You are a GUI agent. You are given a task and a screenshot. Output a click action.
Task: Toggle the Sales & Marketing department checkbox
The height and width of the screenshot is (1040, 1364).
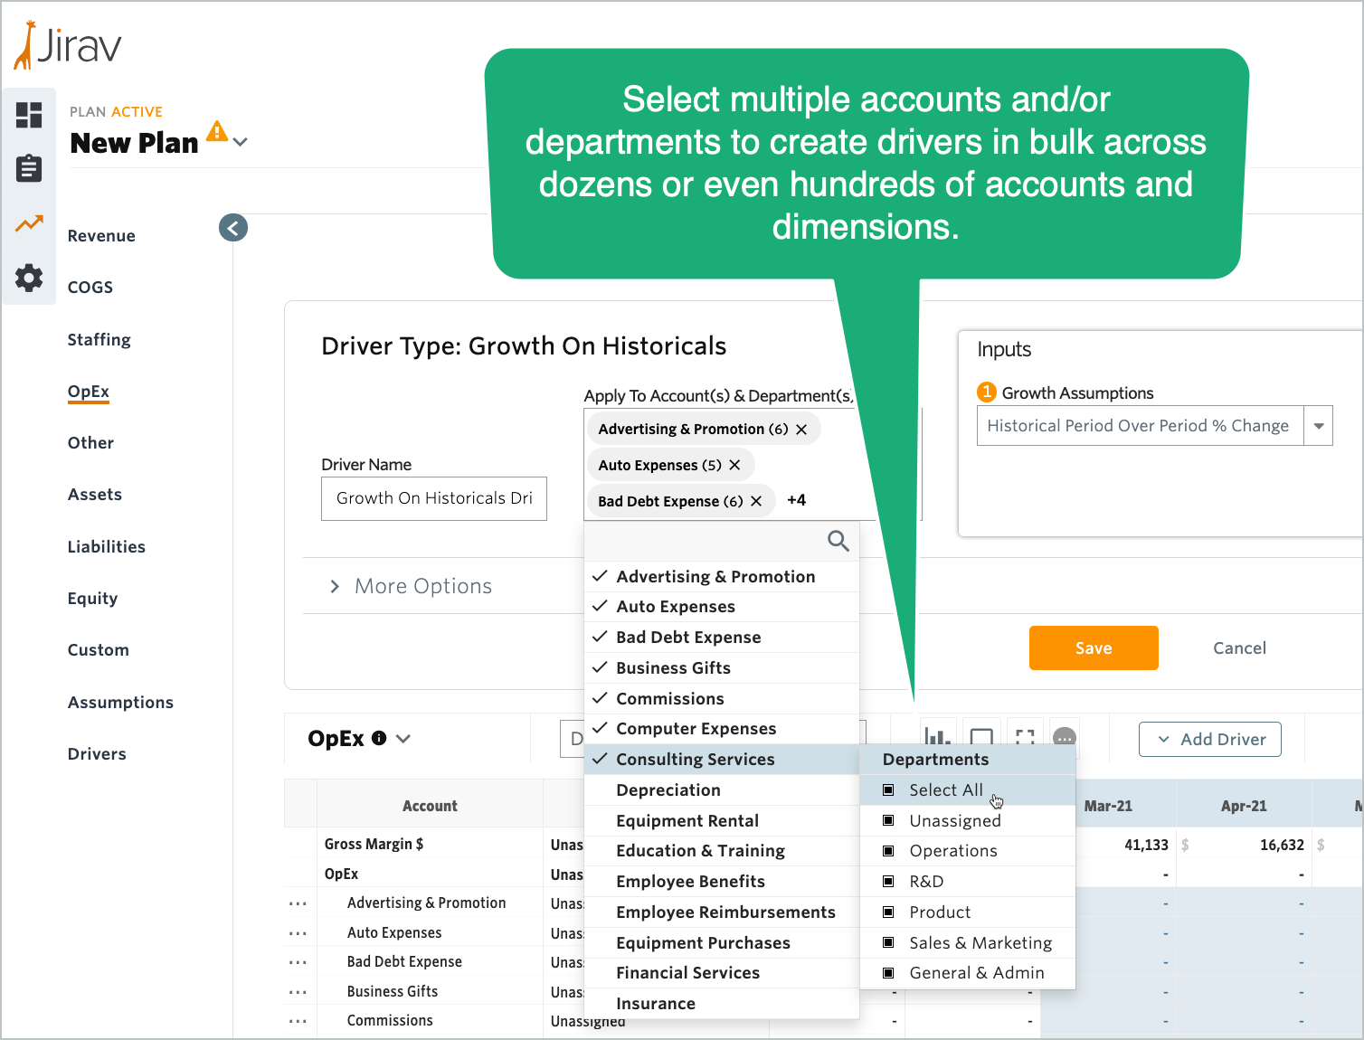click(889, 943)
